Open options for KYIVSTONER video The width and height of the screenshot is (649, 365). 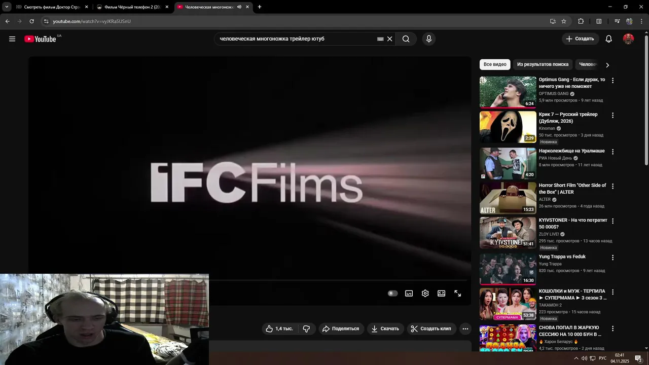click(x=612, y=221)
